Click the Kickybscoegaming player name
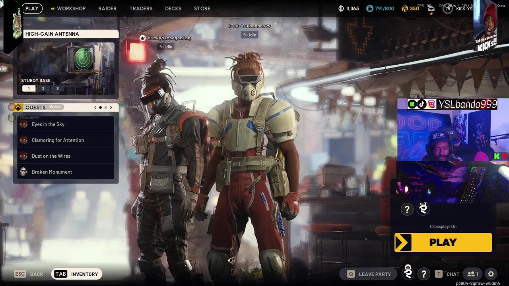The image size is (509, 286). coord(169,38)
